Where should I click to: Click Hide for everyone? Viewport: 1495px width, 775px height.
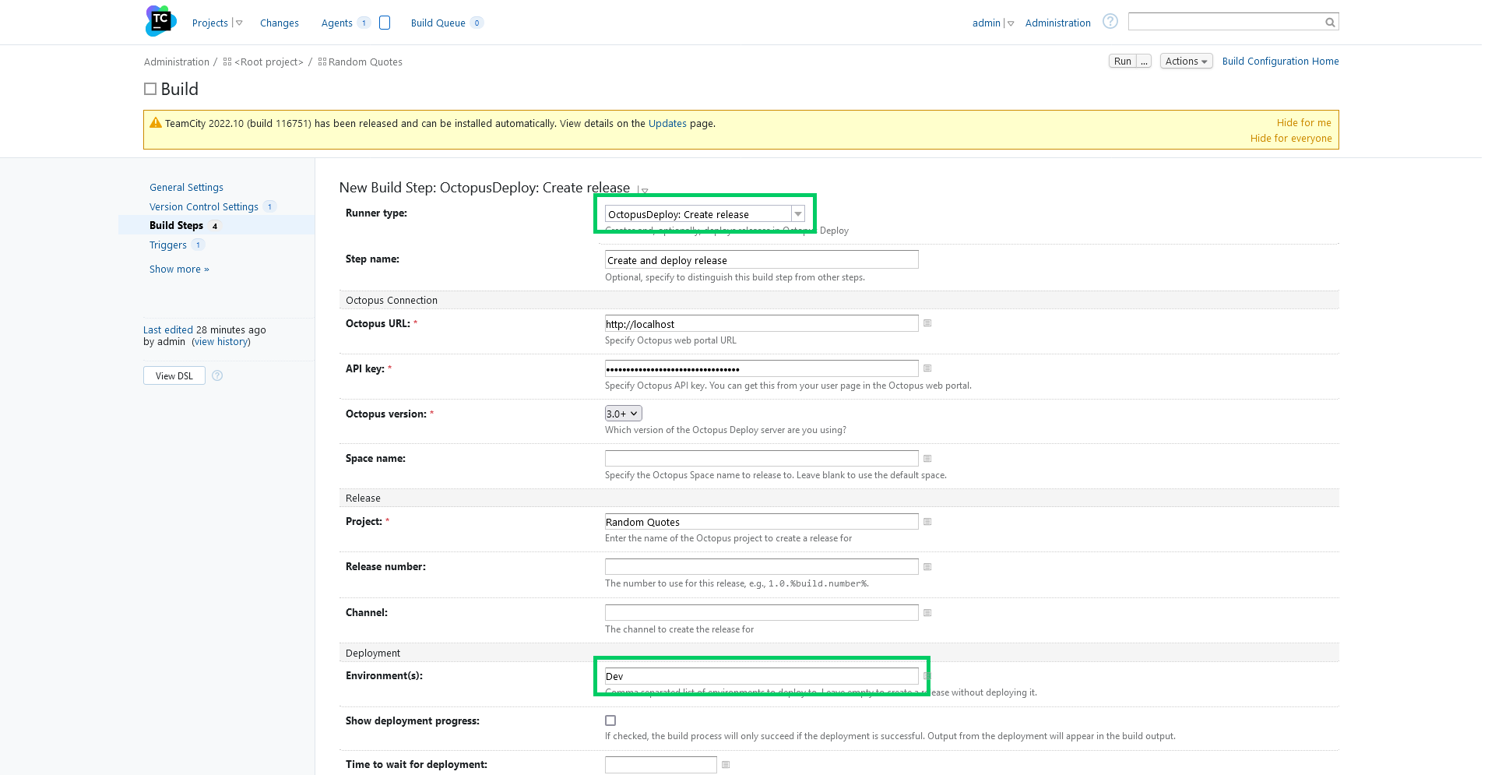click(1291, 139)
